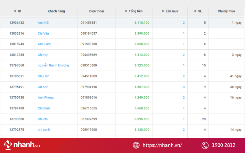The image size is (245, 153).
Task: Click purchase count 2 for Chị Hợi
Action: coord(184,55)
